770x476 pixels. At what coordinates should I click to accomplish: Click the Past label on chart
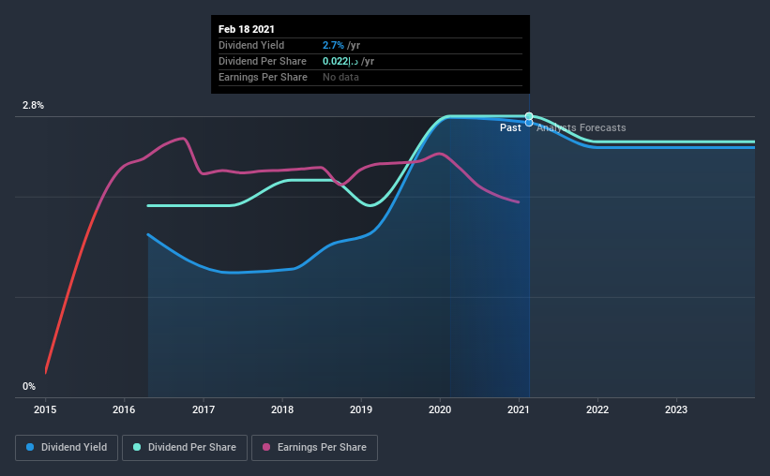(510, 128)
